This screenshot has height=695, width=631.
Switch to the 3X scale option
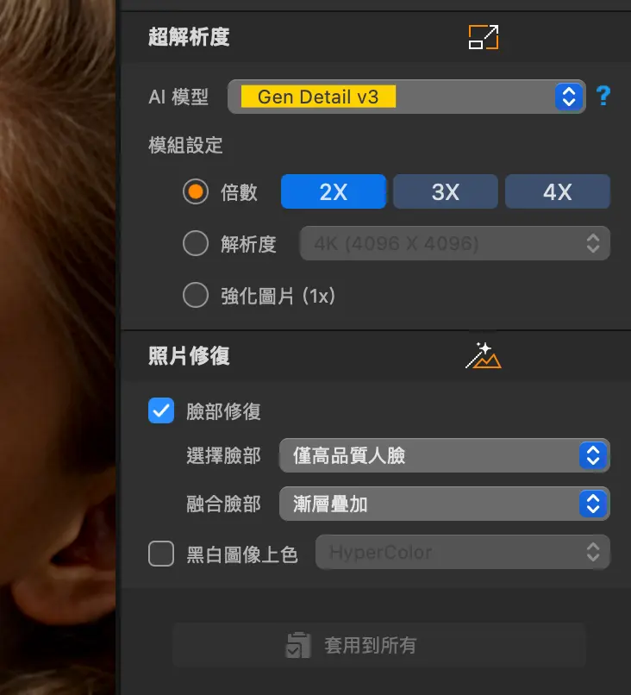(x=445, y=192)
